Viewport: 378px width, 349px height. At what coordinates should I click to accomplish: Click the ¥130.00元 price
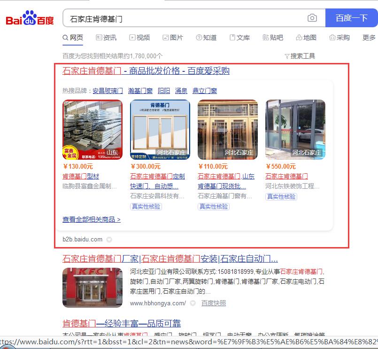point(78,166)
